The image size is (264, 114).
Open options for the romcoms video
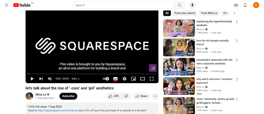(x=237, y=79)
